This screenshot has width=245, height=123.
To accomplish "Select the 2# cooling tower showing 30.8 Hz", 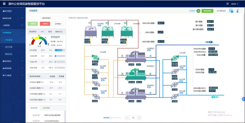I will [108, 32].
